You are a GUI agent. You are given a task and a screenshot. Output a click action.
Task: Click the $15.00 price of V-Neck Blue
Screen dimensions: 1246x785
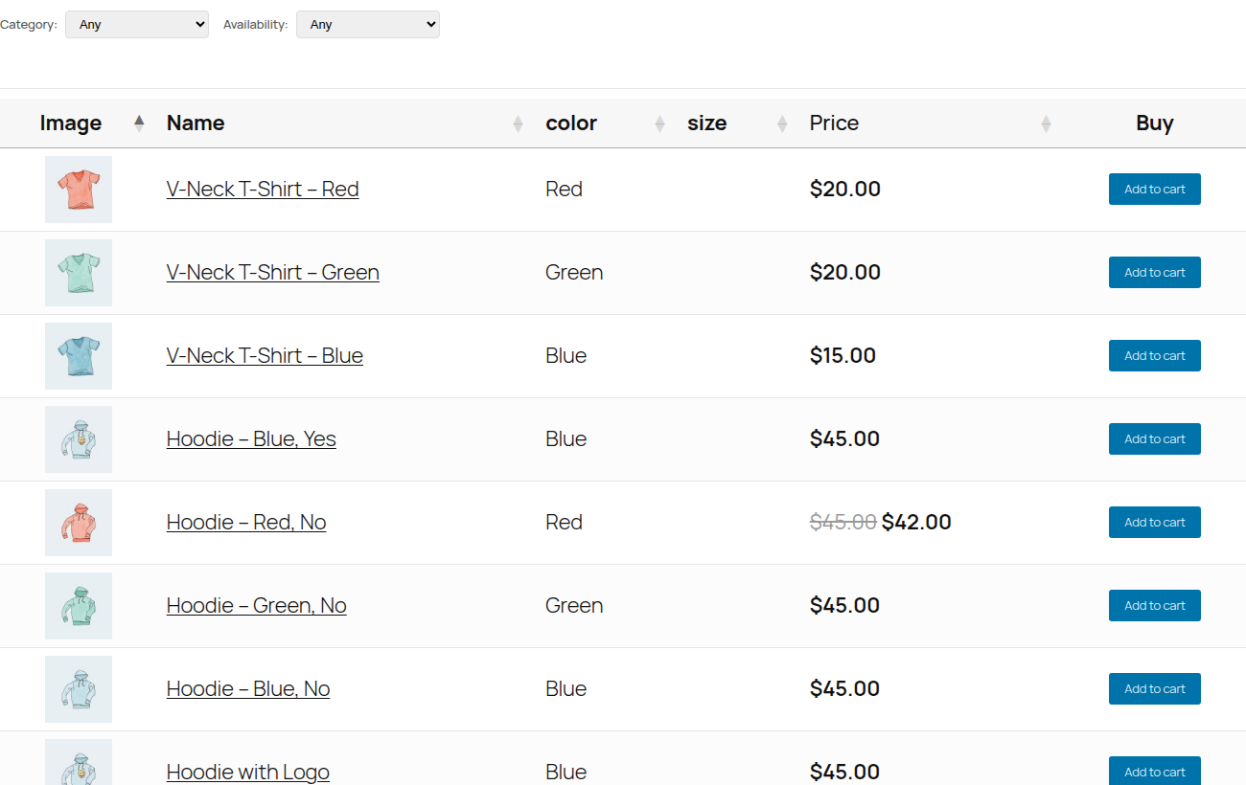point(842,356)
